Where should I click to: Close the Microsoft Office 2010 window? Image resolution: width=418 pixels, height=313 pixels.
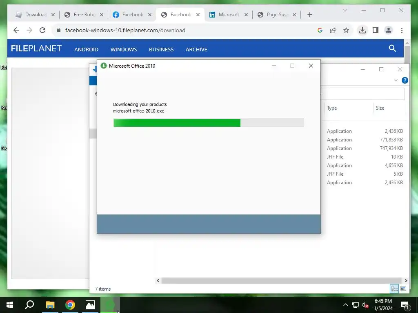[311, 66]
